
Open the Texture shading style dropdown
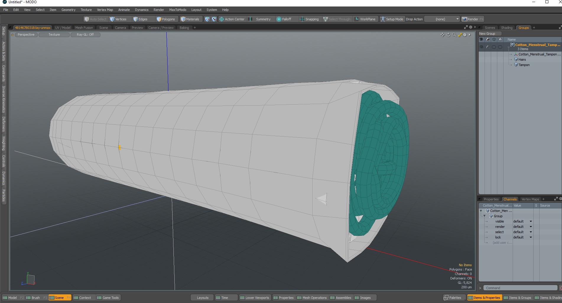point(54,35)
